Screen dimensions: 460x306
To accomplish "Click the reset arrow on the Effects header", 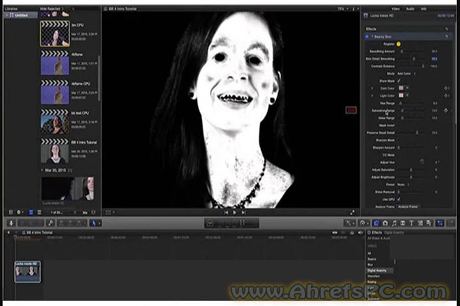I will coord(447,29).
